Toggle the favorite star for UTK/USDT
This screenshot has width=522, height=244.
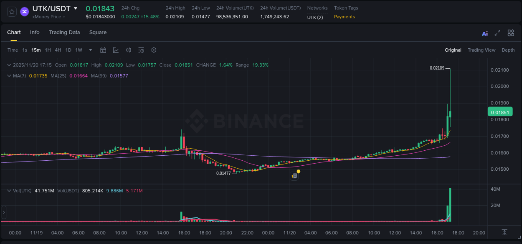tap(11, 12)
